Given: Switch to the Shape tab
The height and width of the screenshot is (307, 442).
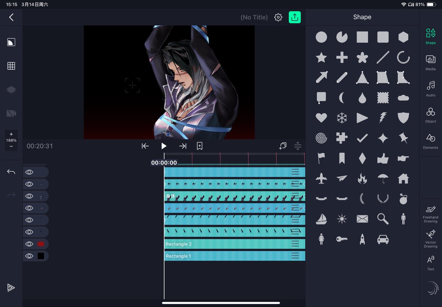Looking at the screenshot, I should [431, 36].
